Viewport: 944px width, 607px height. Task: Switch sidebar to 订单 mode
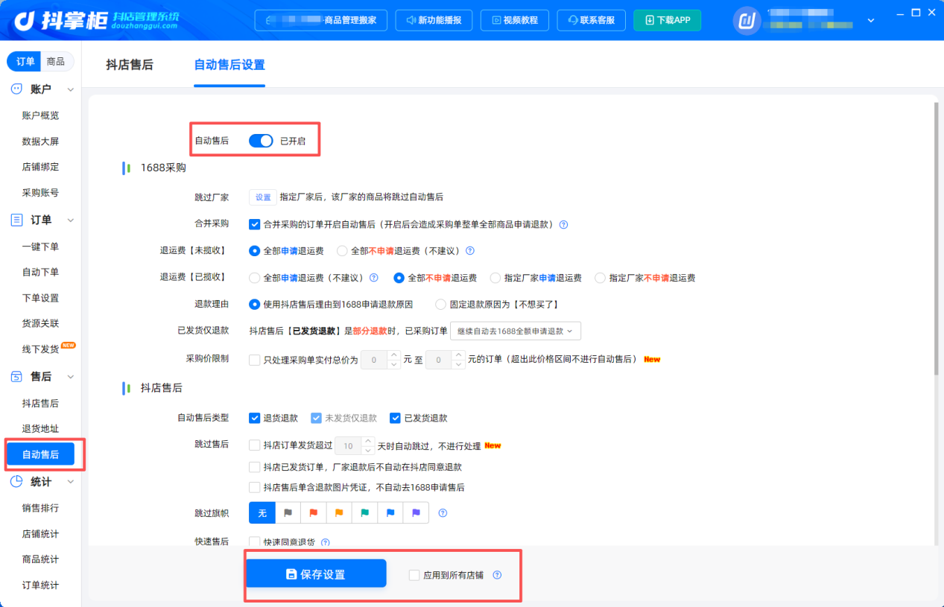25,62
